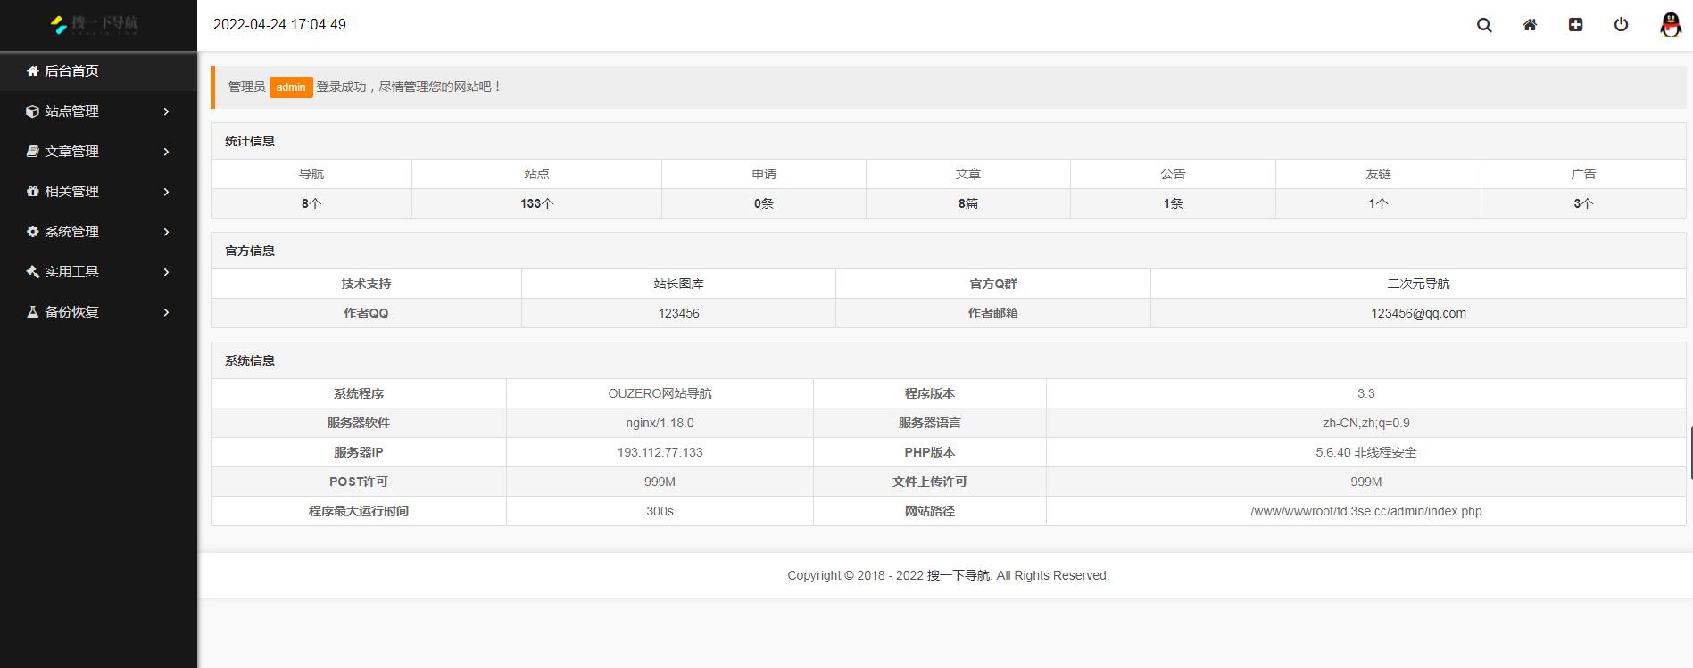Click the gear icon beside 系统管理
This screenshot has width=1693, height=668.
click(x=33, y=232)
